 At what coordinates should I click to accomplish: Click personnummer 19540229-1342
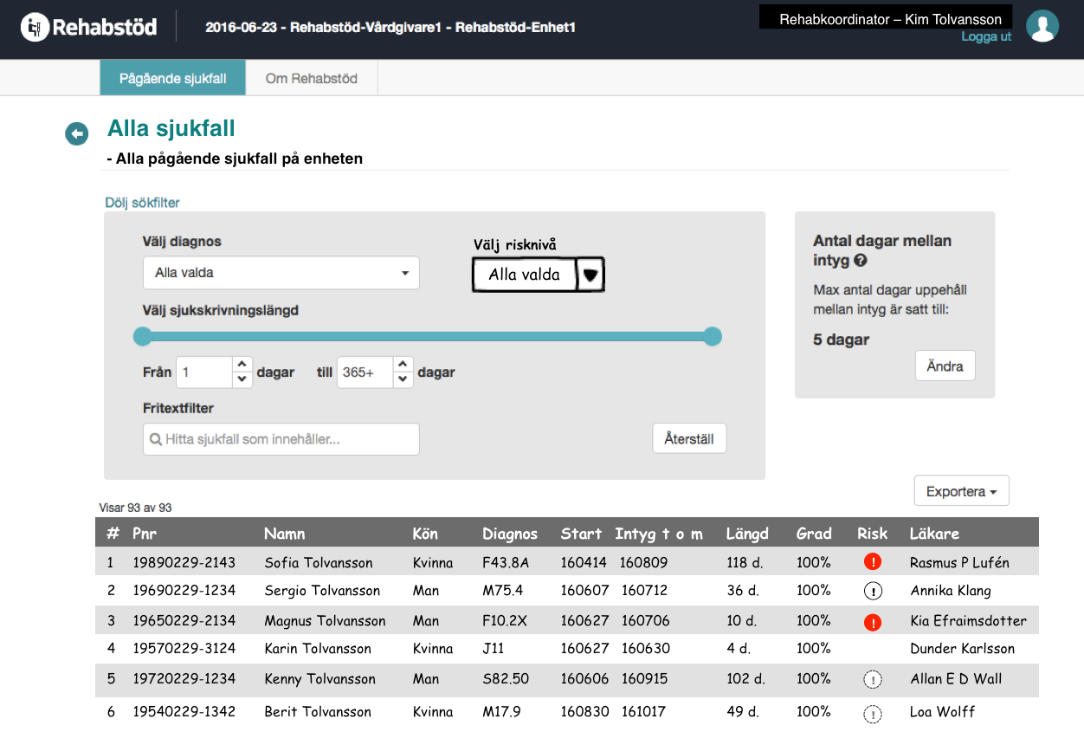(x=184, y=712)
